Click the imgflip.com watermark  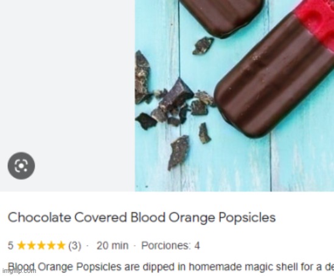pyautogui.click(x=19, y=271)
